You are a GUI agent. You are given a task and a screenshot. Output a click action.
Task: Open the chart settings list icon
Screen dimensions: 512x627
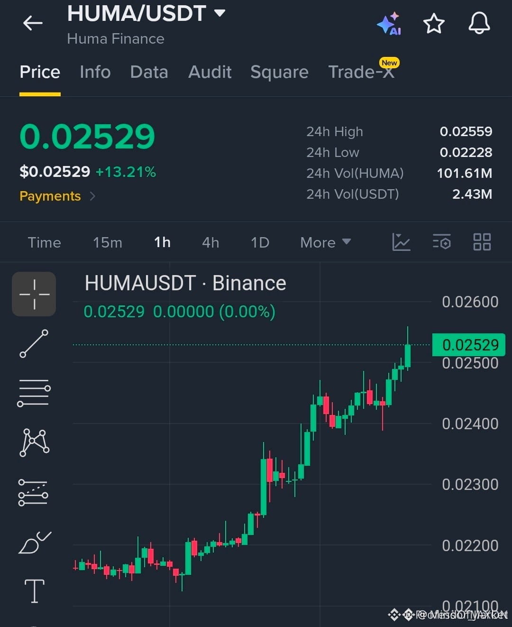tap(441, 242)
